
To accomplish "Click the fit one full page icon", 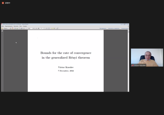I will [x=49, y=28].
